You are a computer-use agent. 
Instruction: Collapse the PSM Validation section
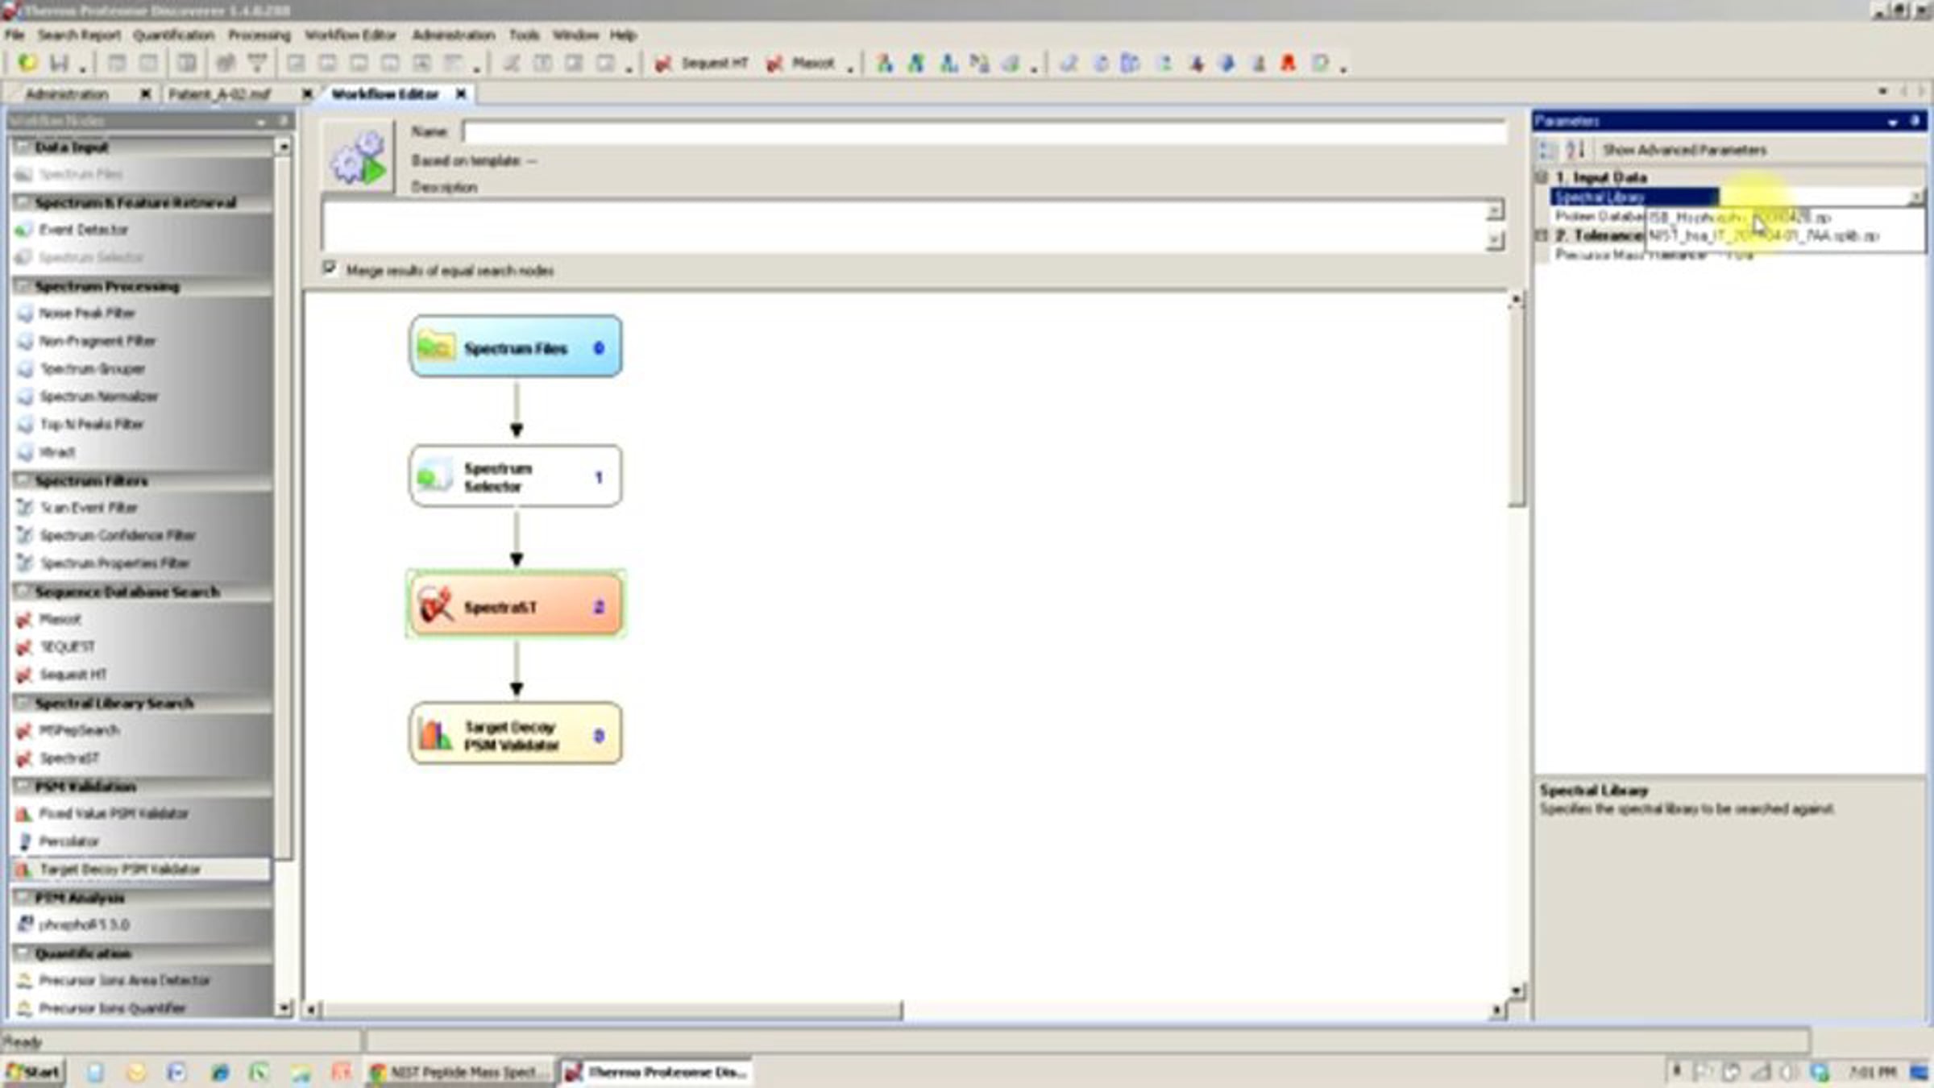22,787
